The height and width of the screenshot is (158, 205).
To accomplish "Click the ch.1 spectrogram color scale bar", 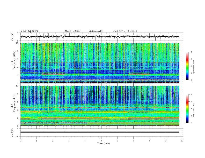I will pyautogui.click(x=187, y=66).
